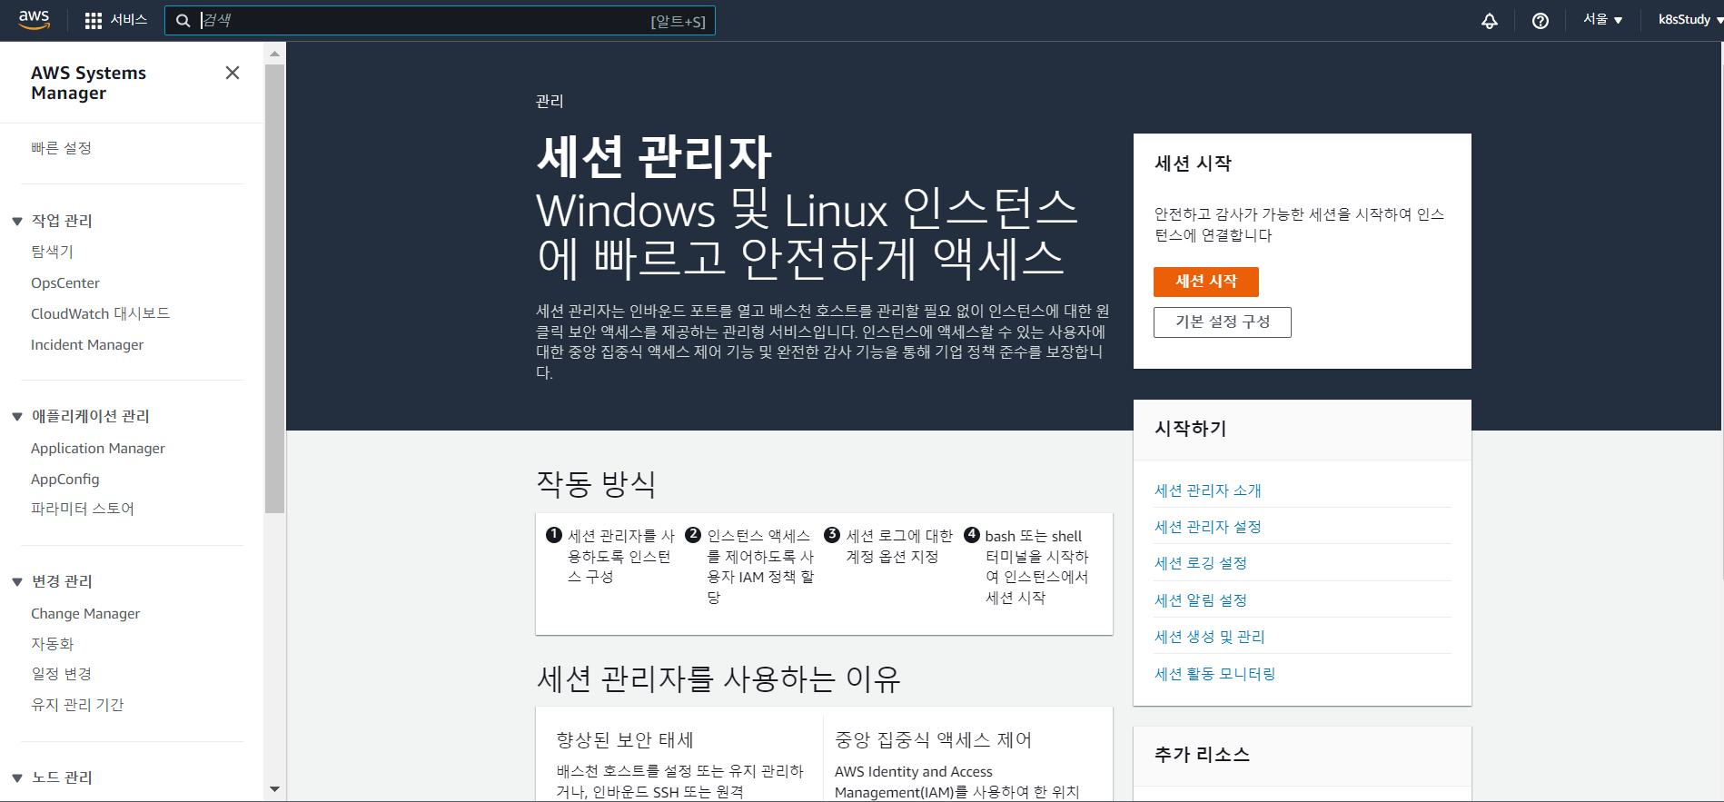
Task: Open the services grid menu
Action: 93,20
